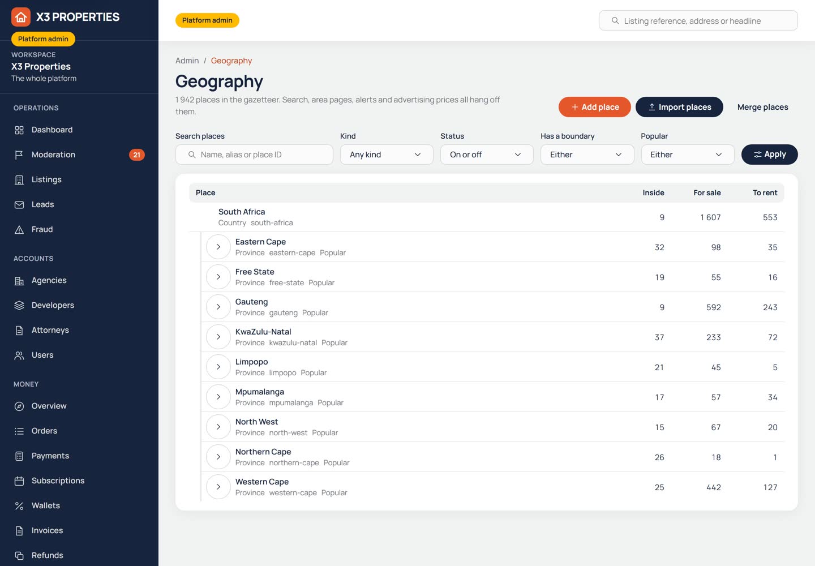Screen dimensions: 815x566
Task: Open Agencies in the sidebar menu
Action: tap(79, 281)
